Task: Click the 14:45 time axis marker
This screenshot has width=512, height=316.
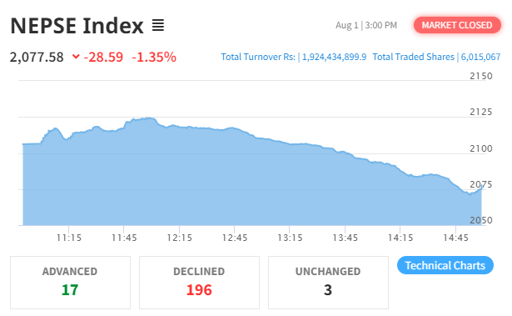Action: point(456,238)
